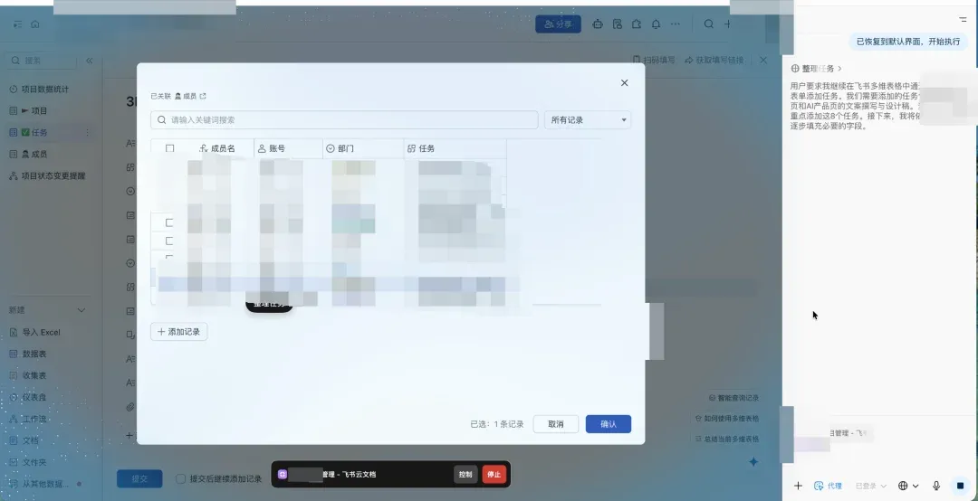Check 提交后继续添加记录 checkbox
The width and height of the screenshot is (978, 501).
coord(181,478)
